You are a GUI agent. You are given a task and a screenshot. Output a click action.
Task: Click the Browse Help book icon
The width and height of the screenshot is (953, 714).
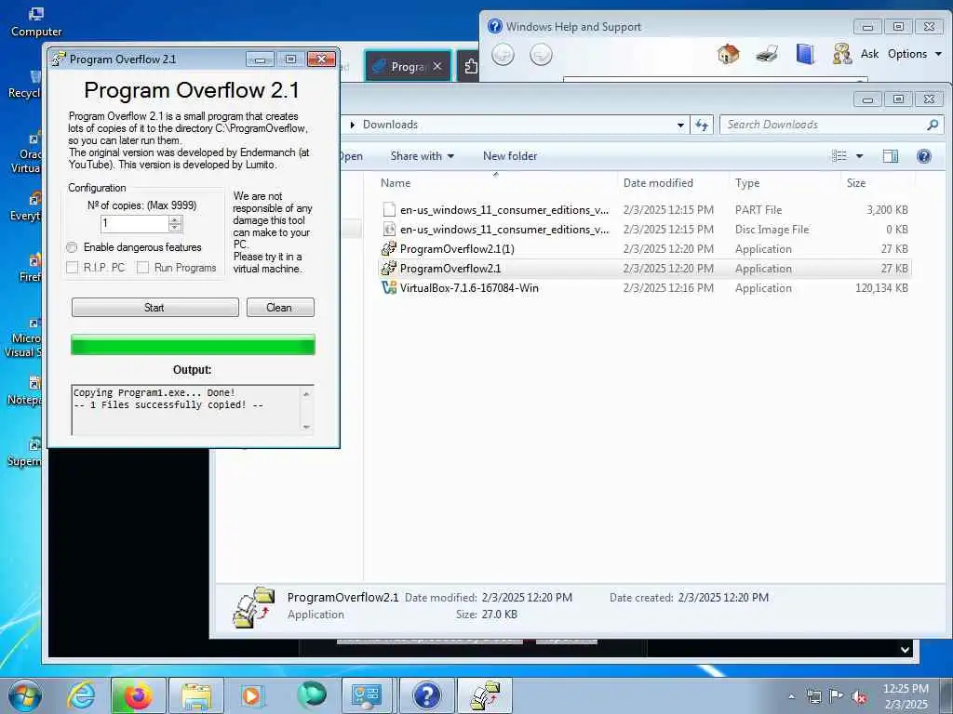[805, 54]
